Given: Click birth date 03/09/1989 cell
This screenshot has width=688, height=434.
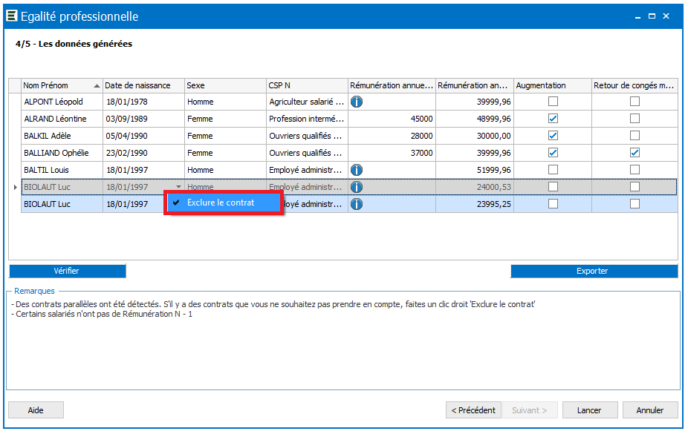Looking at the screenshot, I should click(143, 119).
